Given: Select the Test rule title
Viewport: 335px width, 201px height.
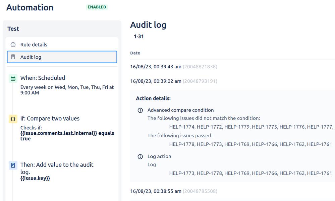Looking at the screenshot, I should click(13, 28).
